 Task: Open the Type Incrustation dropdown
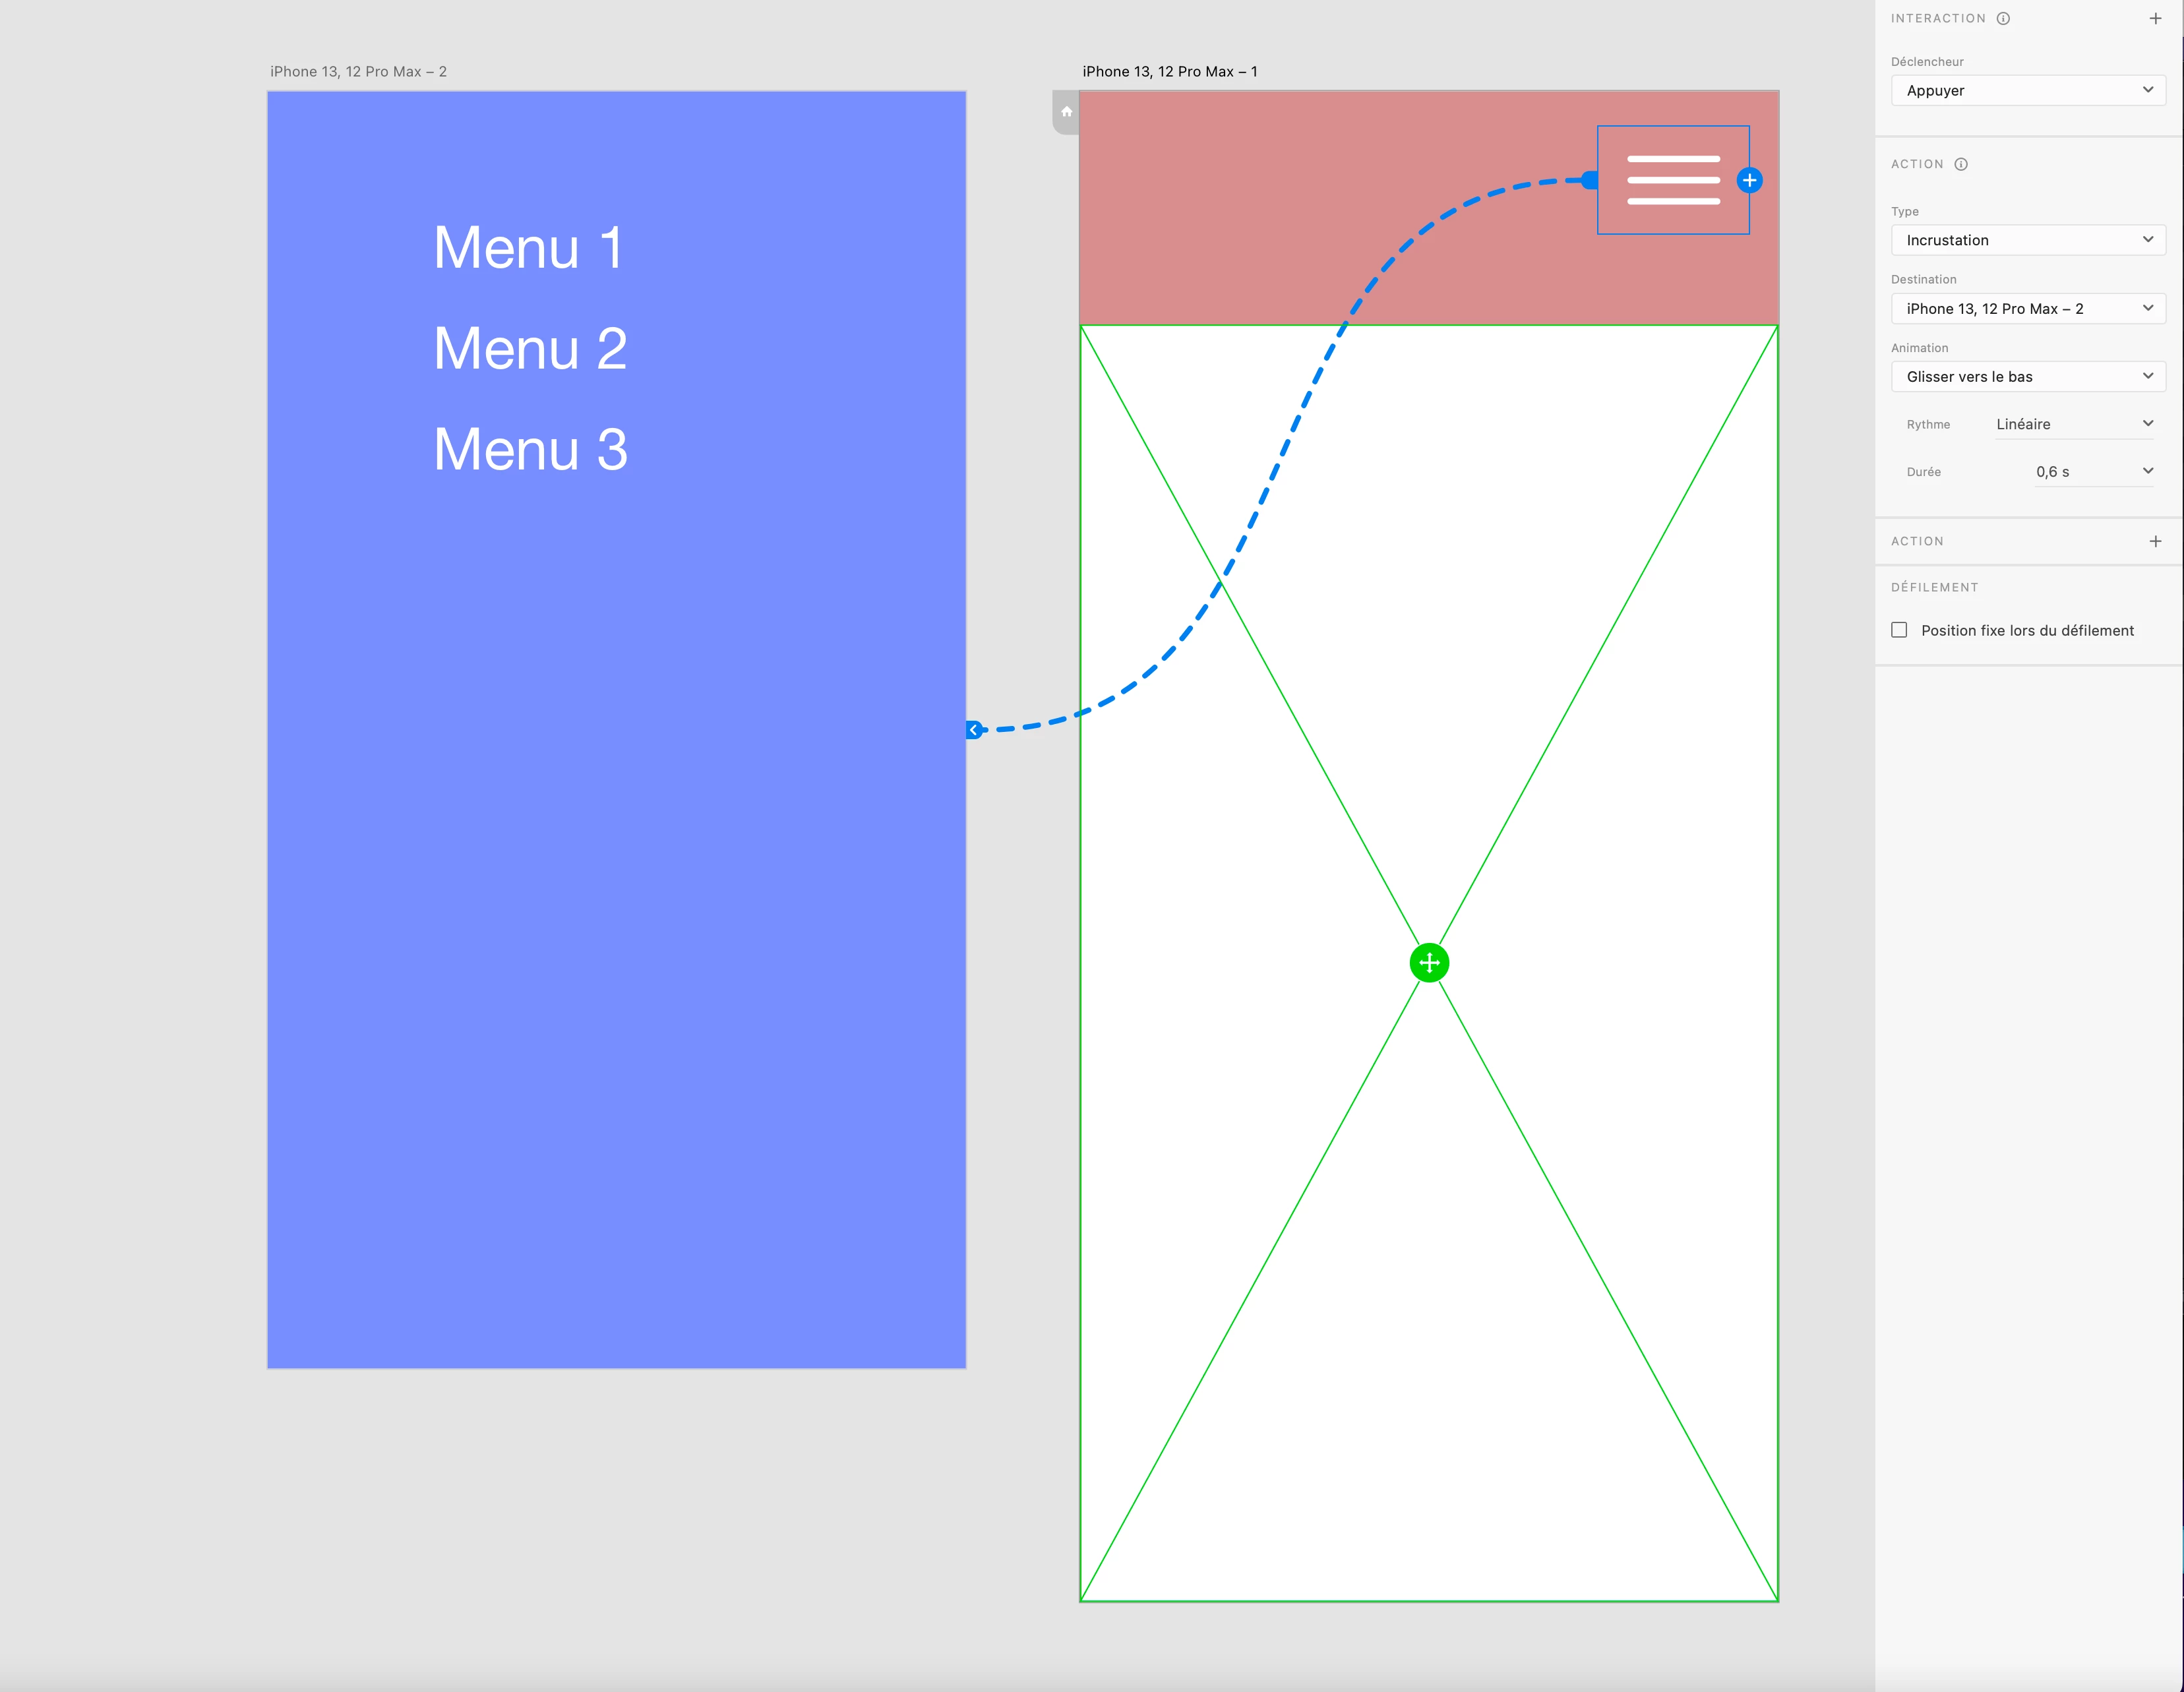pyautogui.click(x=2028, y=240)
